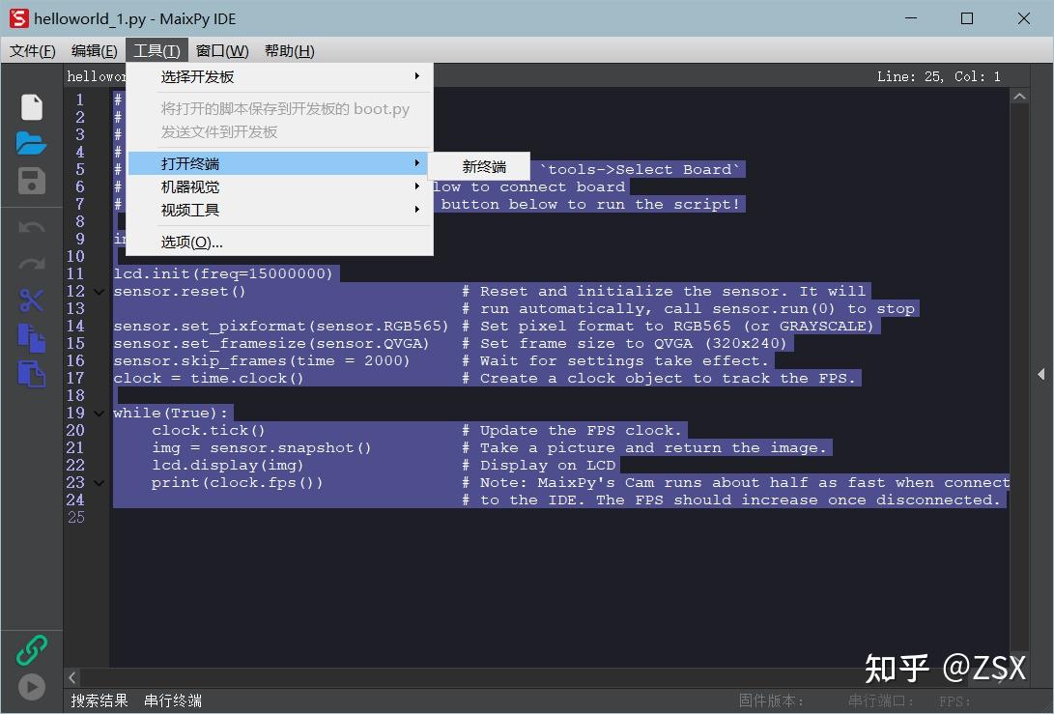
Task: Open a 新终端 terminal
Action: pos(481,165)
